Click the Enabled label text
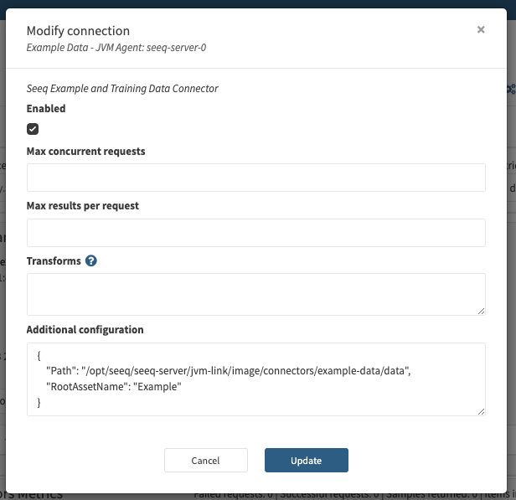This screenshot has height=500, width=516. [46, 109]
